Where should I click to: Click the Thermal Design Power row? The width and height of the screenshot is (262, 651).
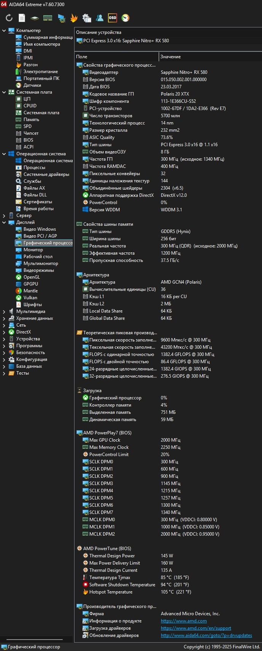168,556
